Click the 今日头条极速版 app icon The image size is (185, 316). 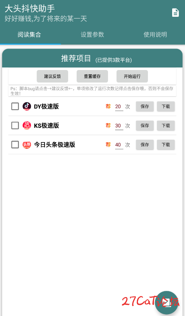click(27, 145)
